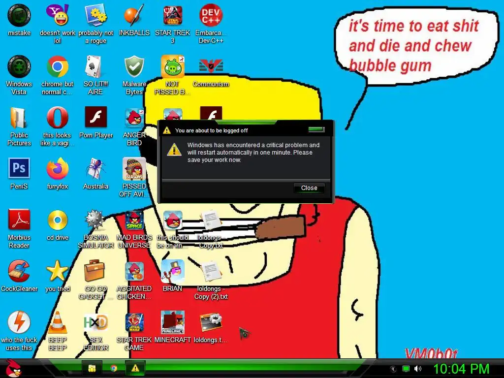504x378 pixels.
Task: Click 'You are about to be logged off' title
Action: [x=211, y=130]
